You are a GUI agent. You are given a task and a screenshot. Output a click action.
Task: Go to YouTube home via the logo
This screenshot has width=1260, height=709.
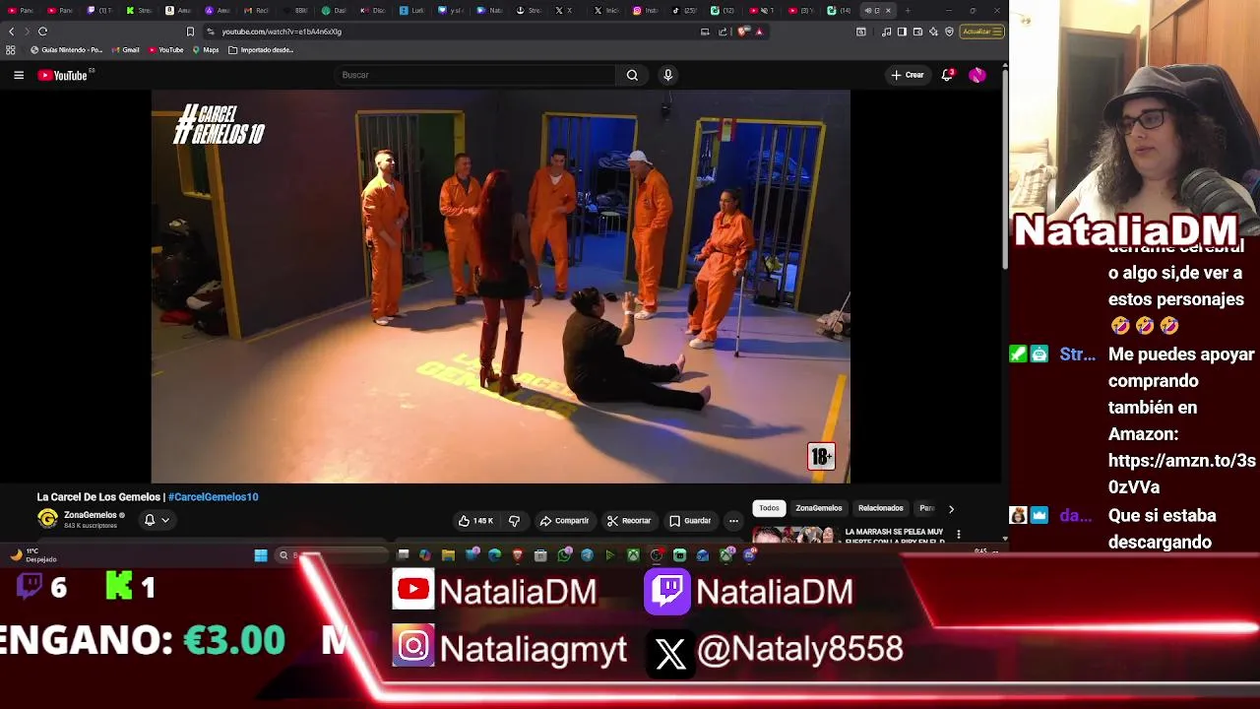tap(63, 75)
